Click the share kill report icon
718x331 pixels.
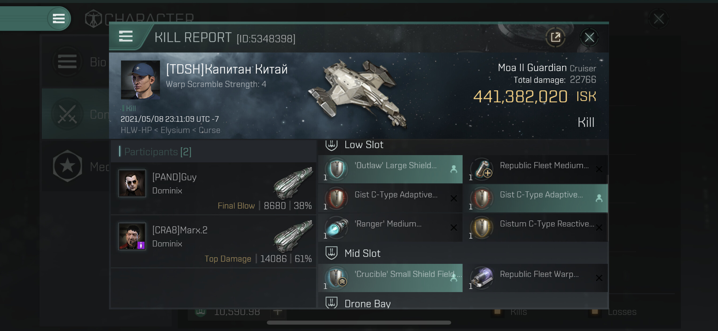click(x=555, y=37)
